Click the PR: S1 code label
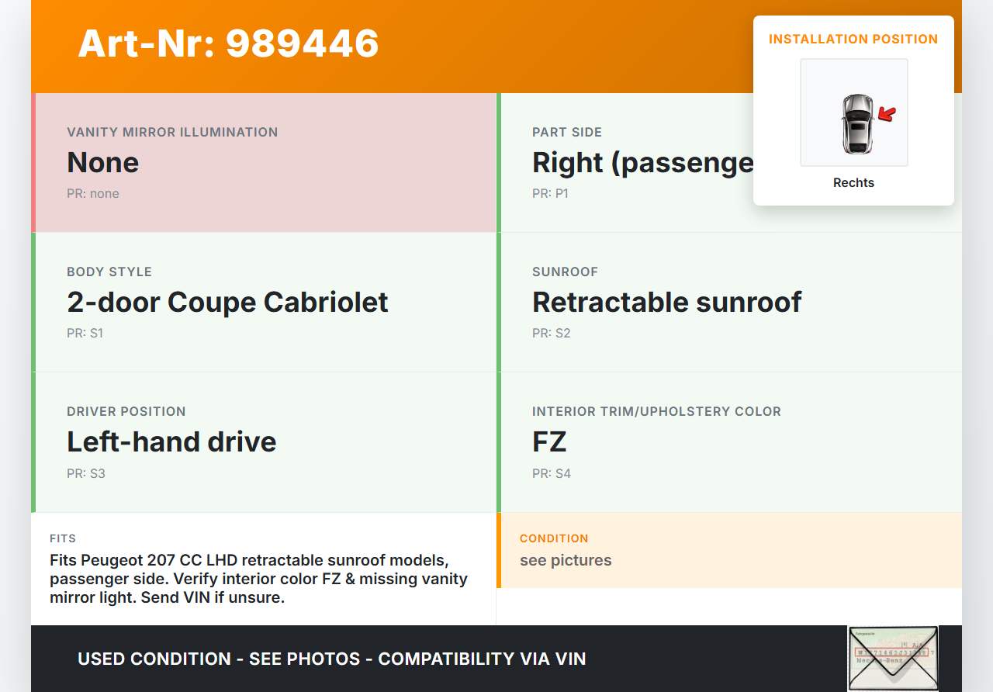 click(x=85, y=334)
